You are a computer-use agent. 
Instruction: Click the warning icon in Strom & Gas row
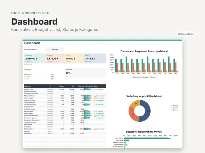click(x=95, y=98)
